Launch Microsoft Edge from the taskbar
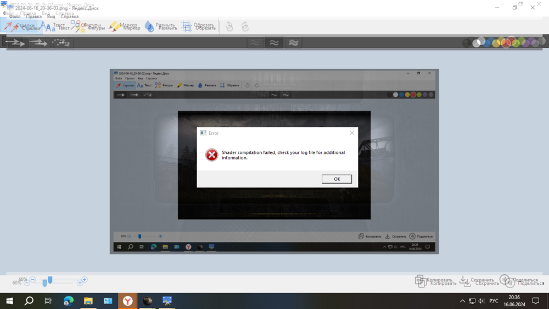Viewport: 549px width, 309px height. point(69,301)
